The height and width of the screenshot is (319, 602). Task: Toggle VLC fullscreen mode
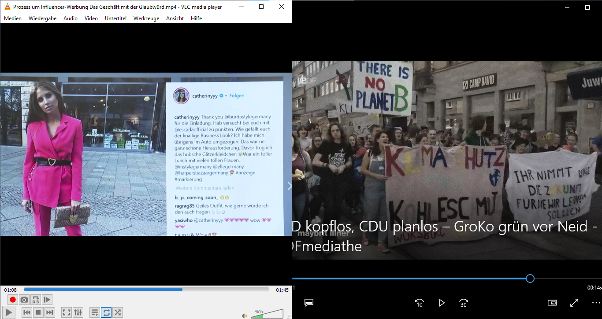click(67, 312)
